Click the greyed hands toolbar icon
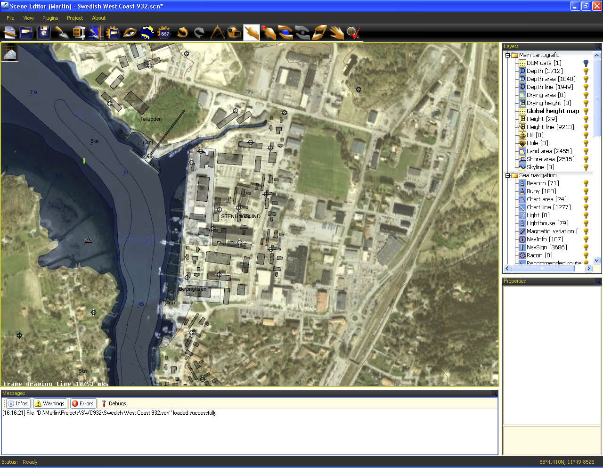The image size is (603, 468). pos(302,33)
